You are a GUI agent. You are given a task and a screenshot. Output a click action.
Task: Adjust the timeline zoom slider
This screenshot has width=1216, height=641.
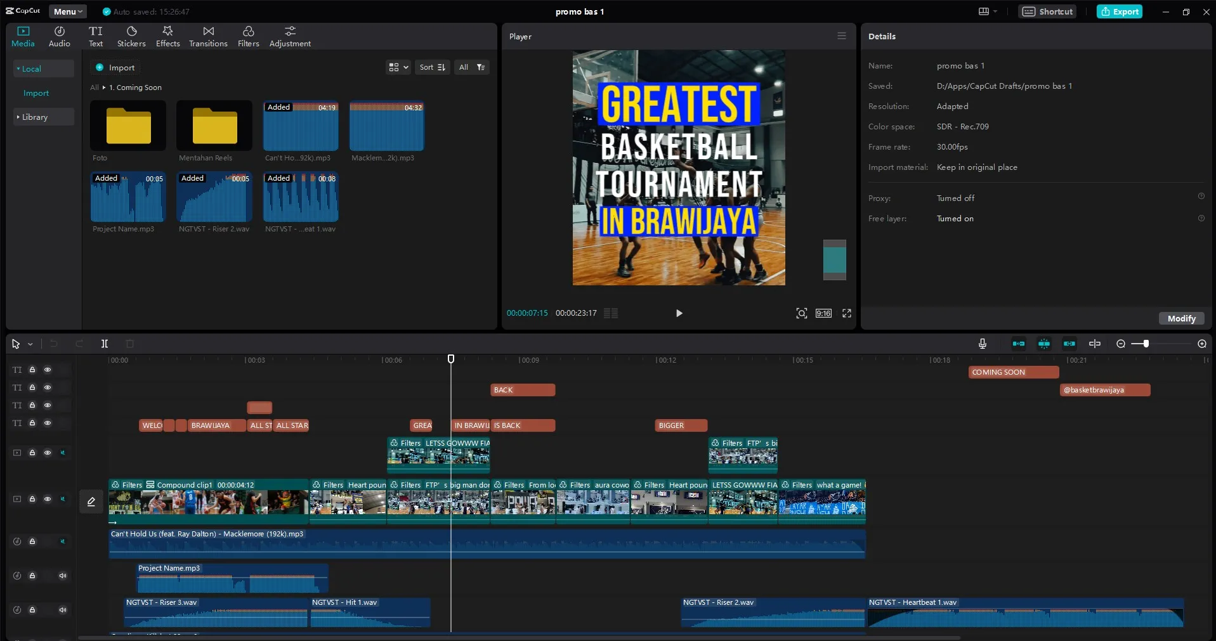(1146, 344)
